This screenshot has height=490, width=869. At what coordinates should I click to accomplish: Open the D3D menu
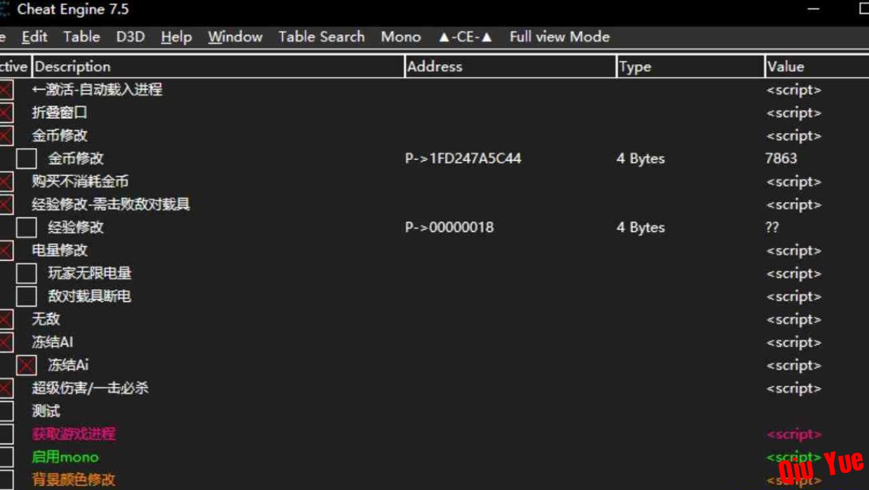pyautogui.click(x=130, y=37)
